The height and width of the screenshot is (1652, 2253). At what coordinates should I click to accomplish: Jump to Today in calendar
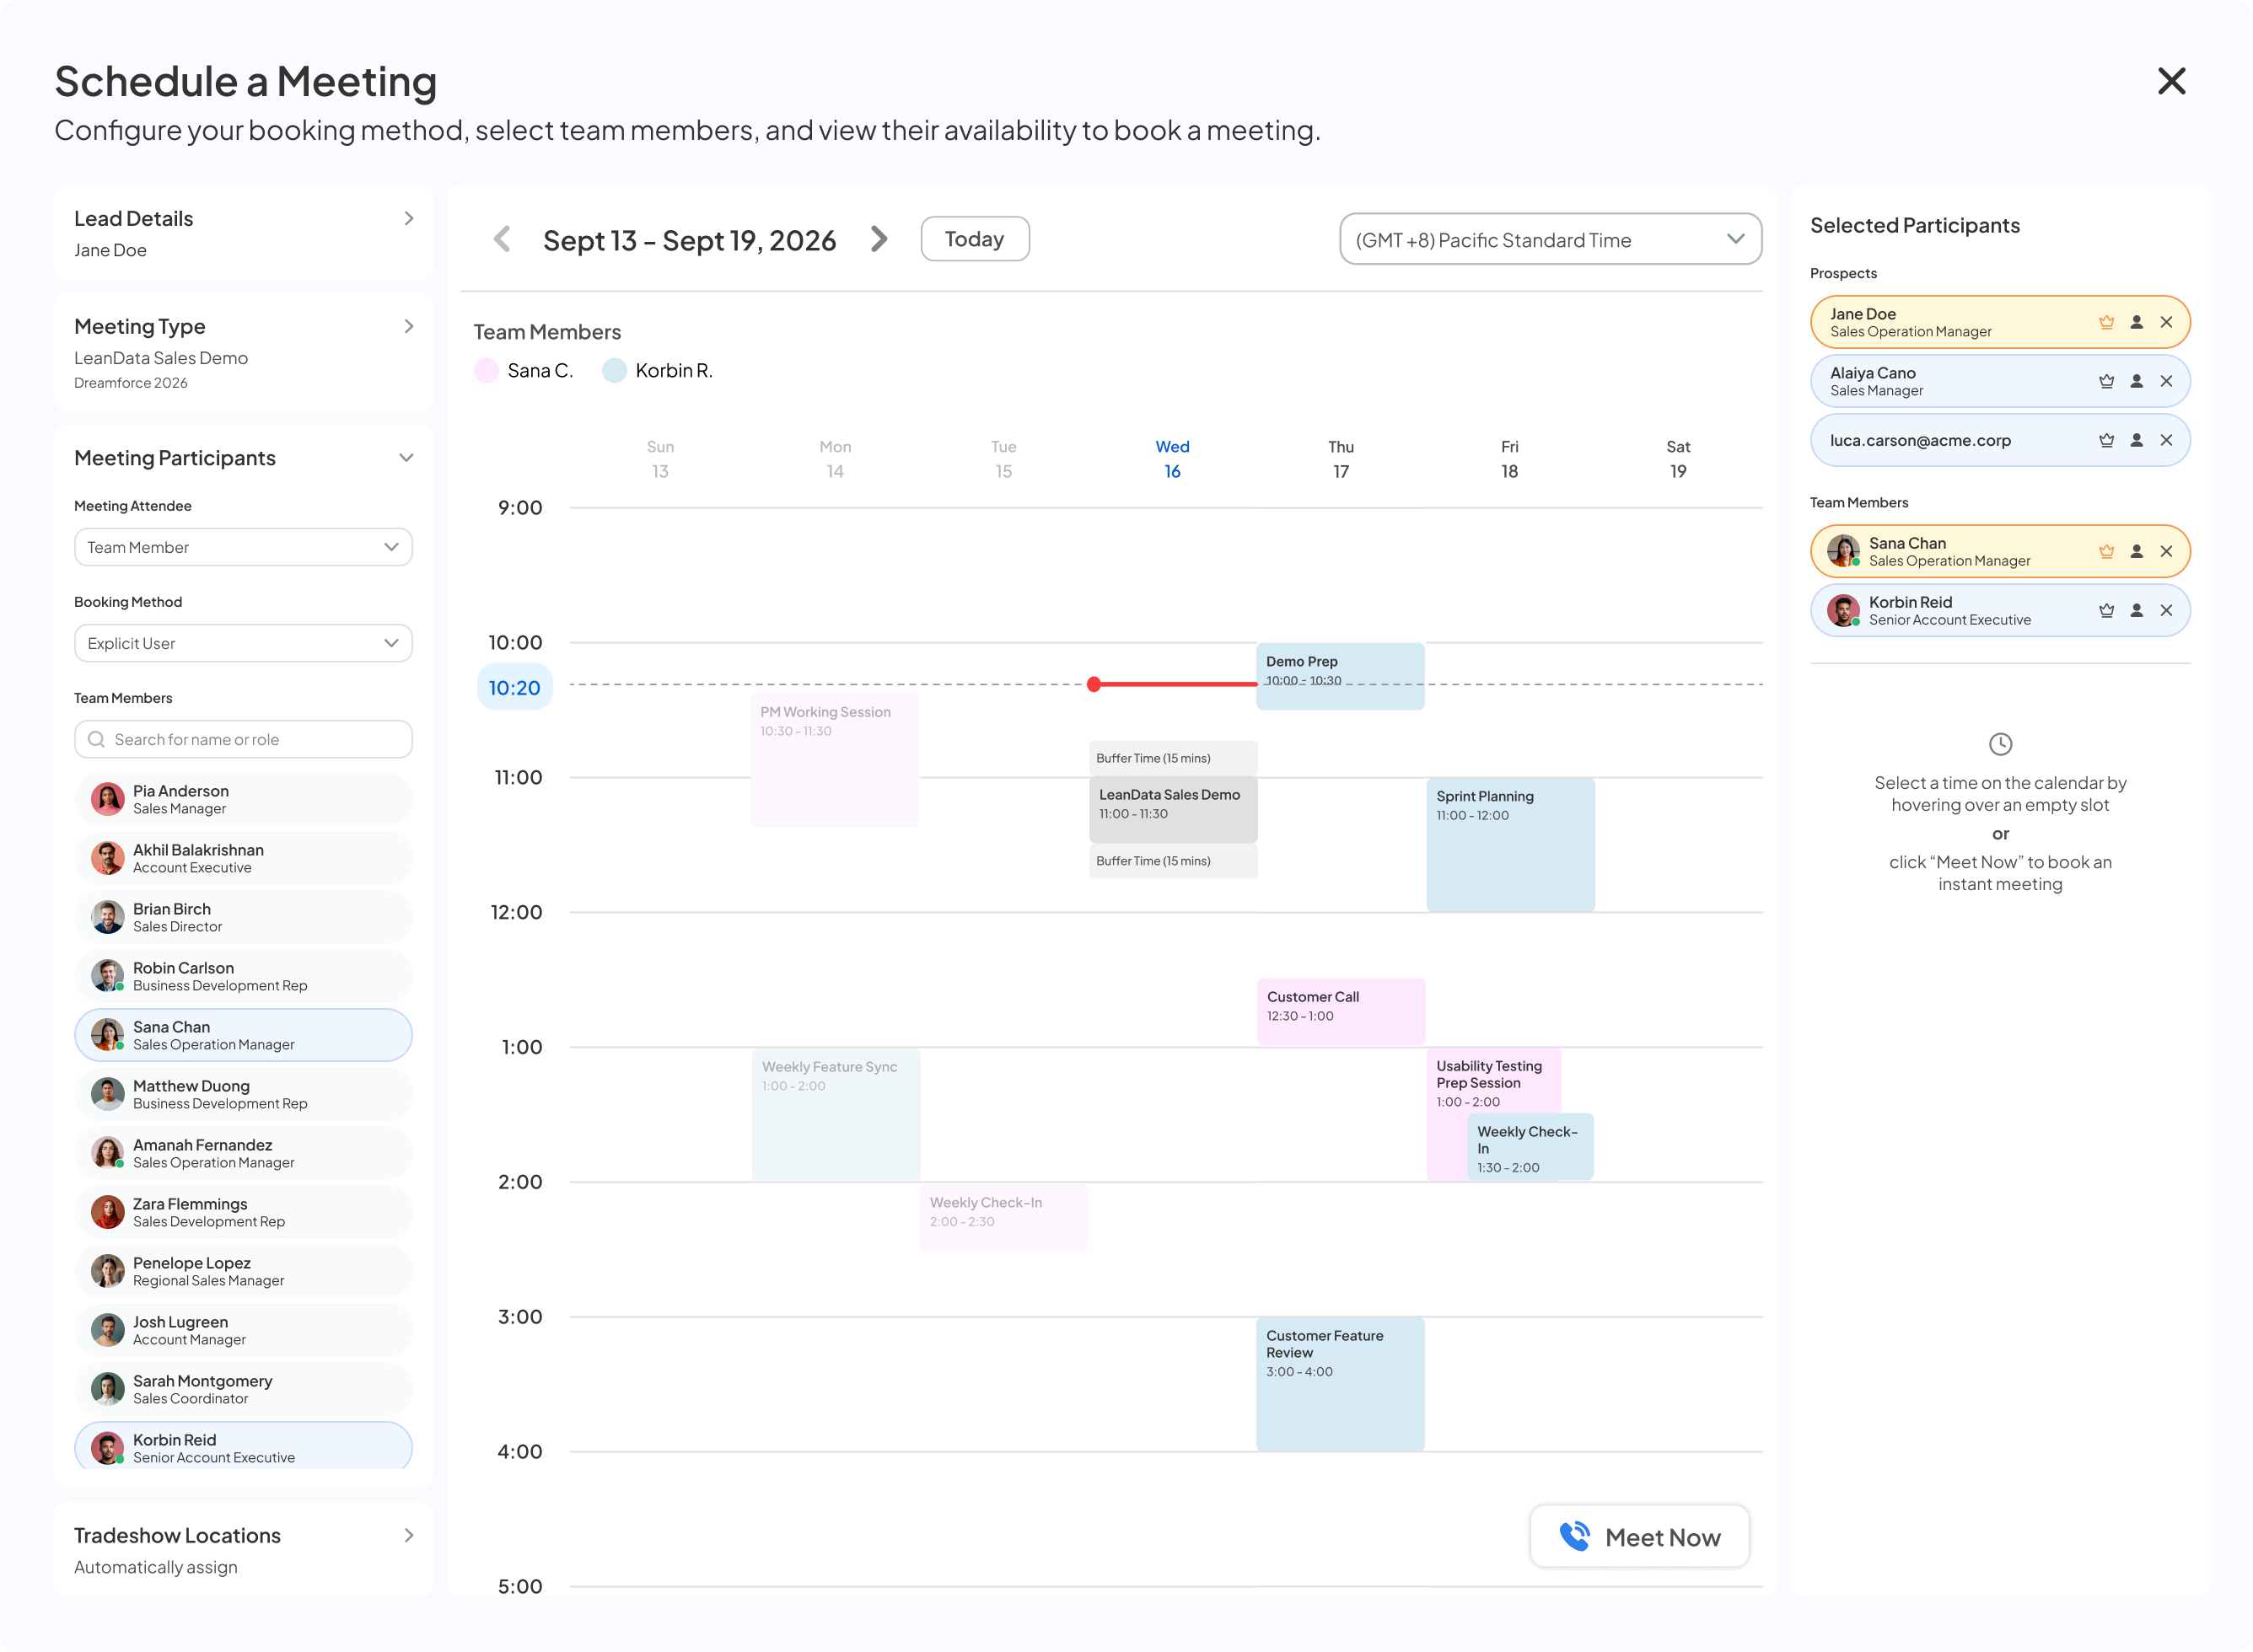click(975, 239)
